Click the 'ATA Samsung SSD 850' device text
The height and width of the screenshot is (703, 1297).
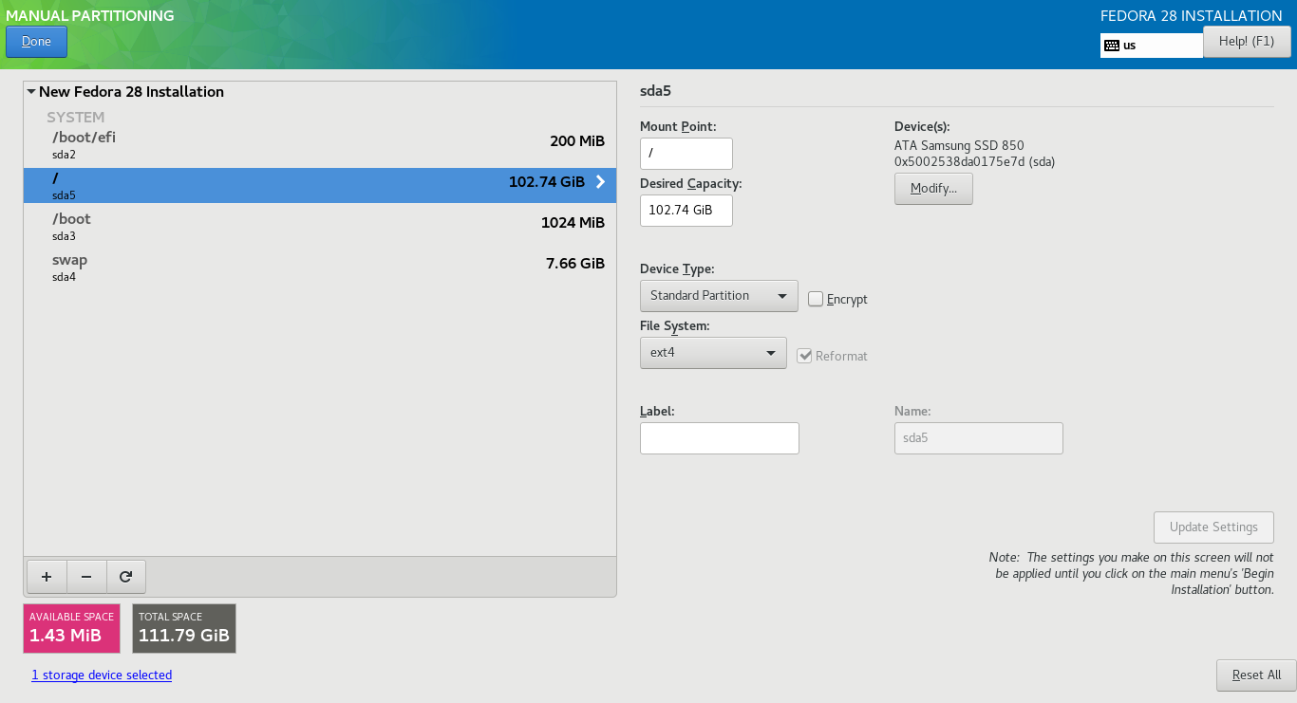pos(959,146)
